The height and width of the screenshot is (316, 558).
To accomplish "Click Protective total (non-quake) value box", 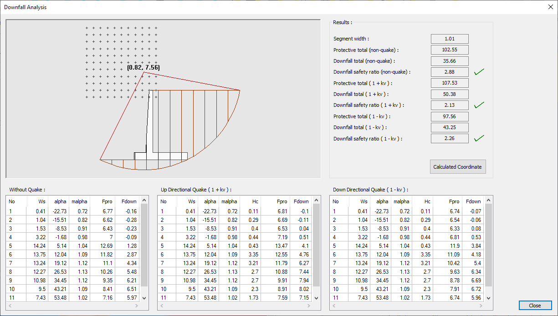I will (450, 50).
